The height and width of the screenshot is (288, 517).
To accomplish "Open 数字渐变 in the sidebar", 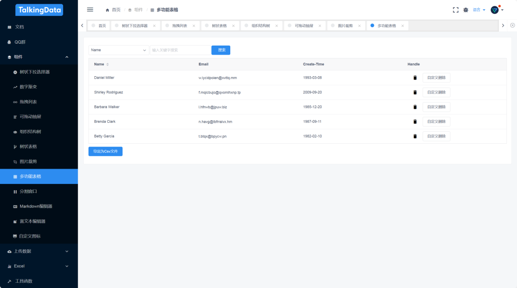I will (39, 87).
